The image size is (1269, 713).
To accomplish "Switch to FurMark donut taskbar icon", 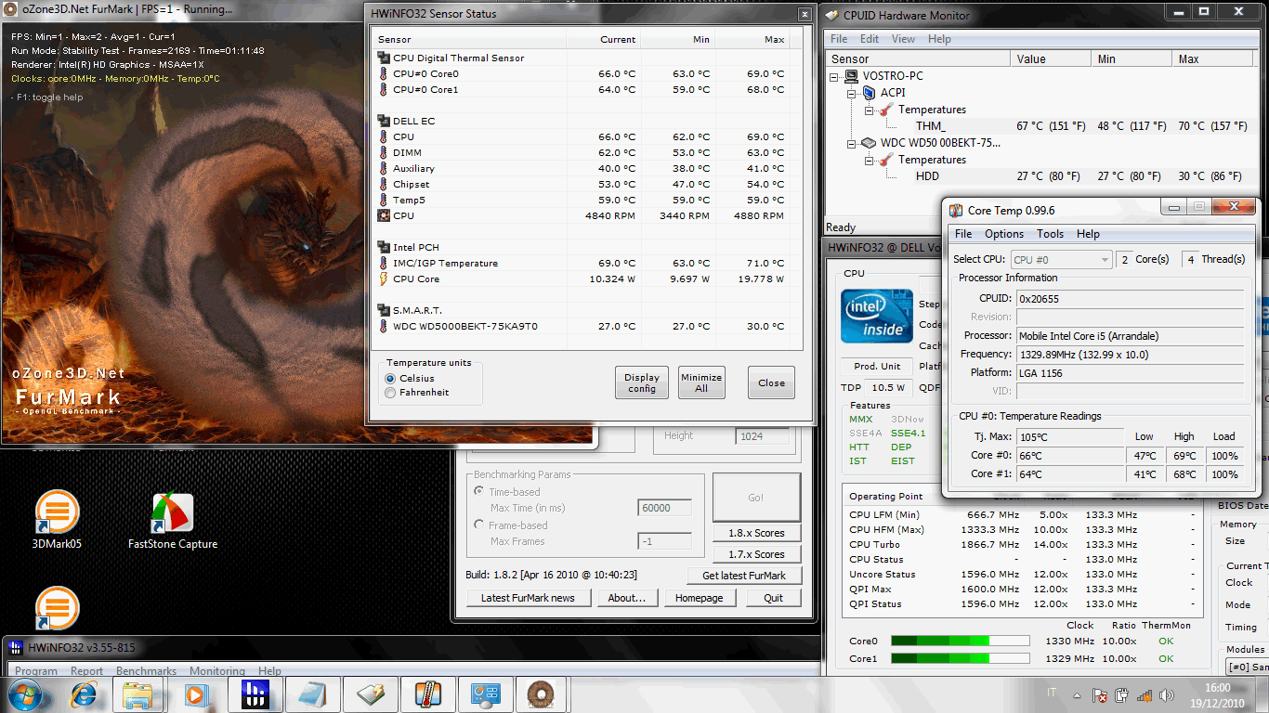I will click(x=542, y=694).
